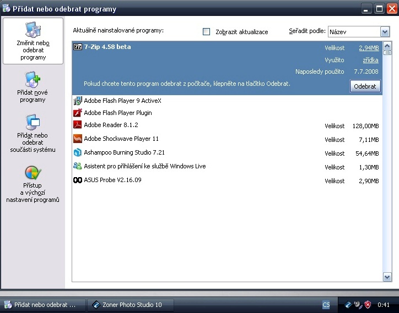399x313 pixels.
Task: Open Přidat nebo odebrat součásti systému
Action: coord(33,134)
